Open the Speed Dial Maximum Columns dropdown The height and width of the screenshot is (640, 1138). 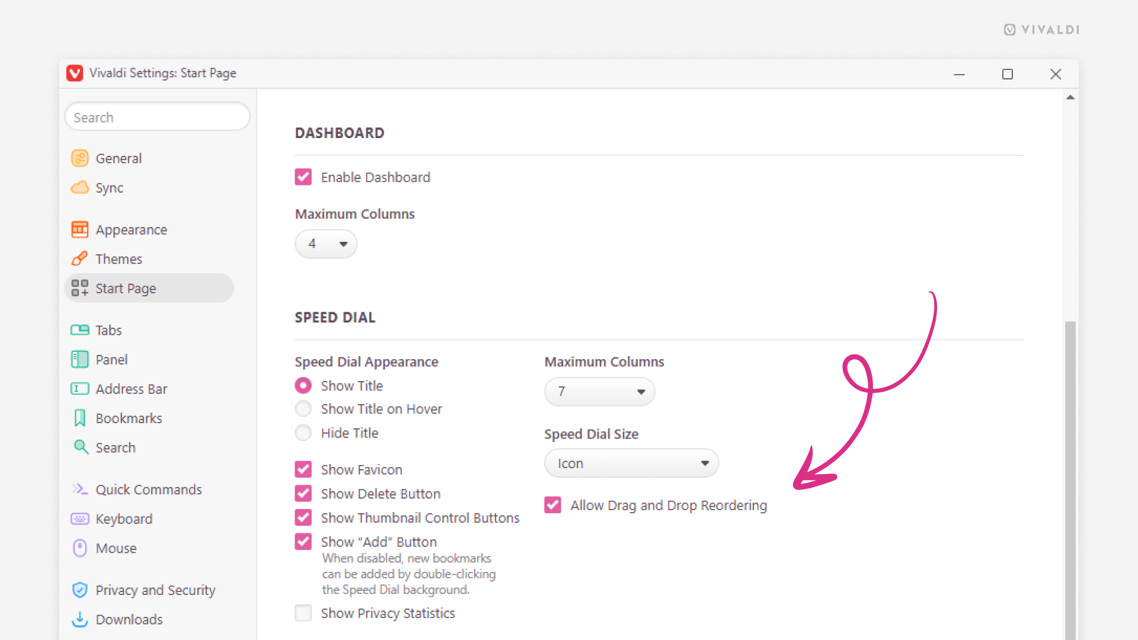599,392
